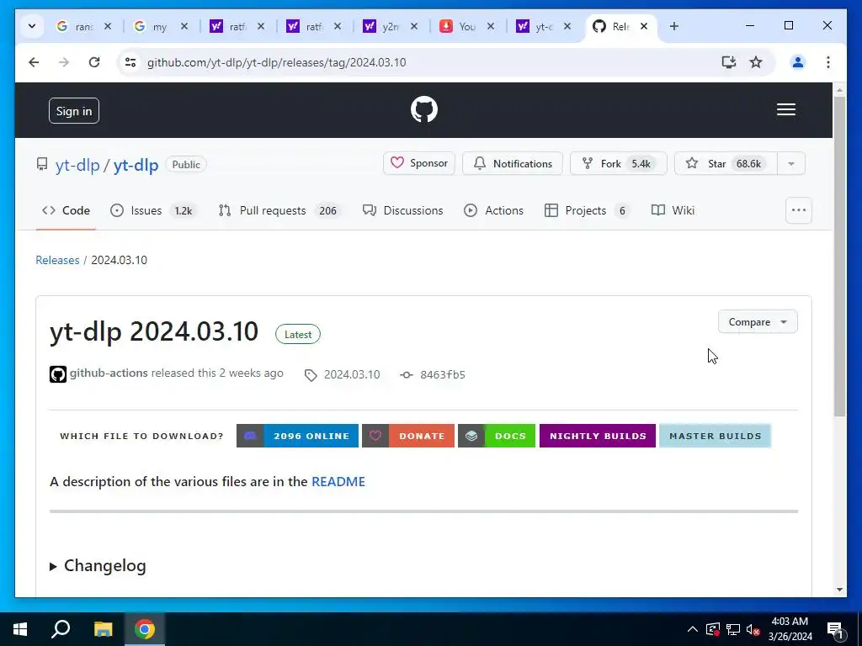This screenshot has height=646, width=862.
Task: Click the MASTER BUILDS badge
Action: point(716,436)
